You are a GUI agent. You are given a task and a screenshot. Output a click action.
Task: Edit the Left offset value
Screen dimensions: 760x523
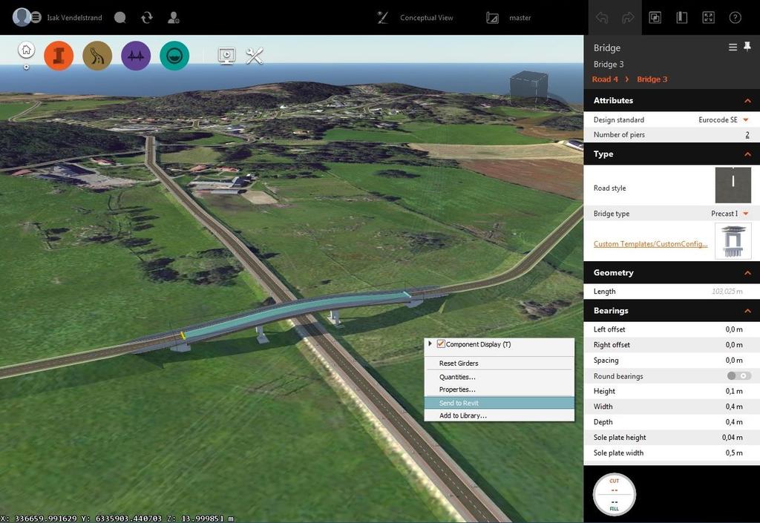734,329
